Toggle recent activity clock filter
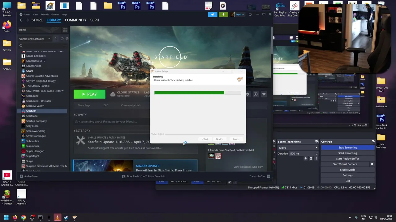This screenshot has height=222, width=396. (62, 39)
